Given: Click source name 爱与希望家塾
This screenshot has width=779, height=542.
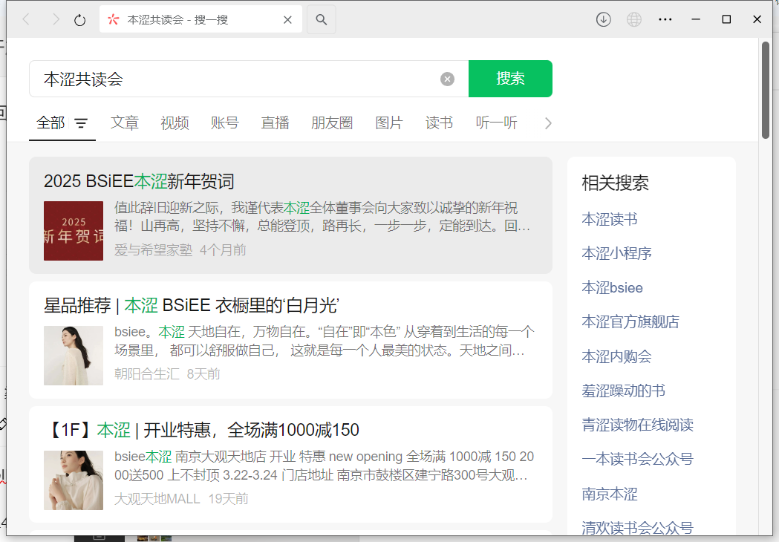Looking at the screenshot, I should tap(153, 250).
